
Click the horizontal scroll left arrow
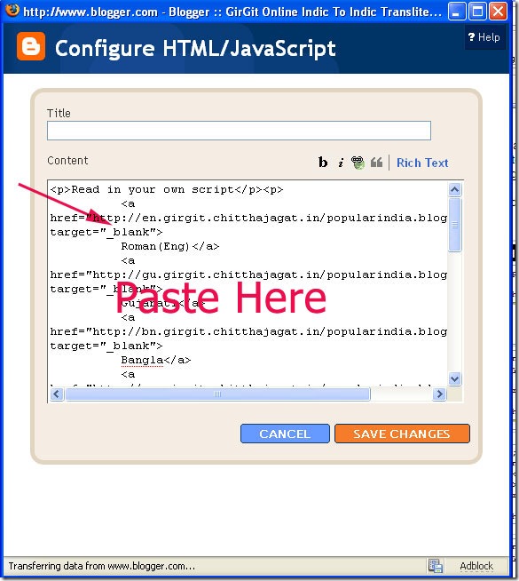pyautogui.click(x=57, y=394)
